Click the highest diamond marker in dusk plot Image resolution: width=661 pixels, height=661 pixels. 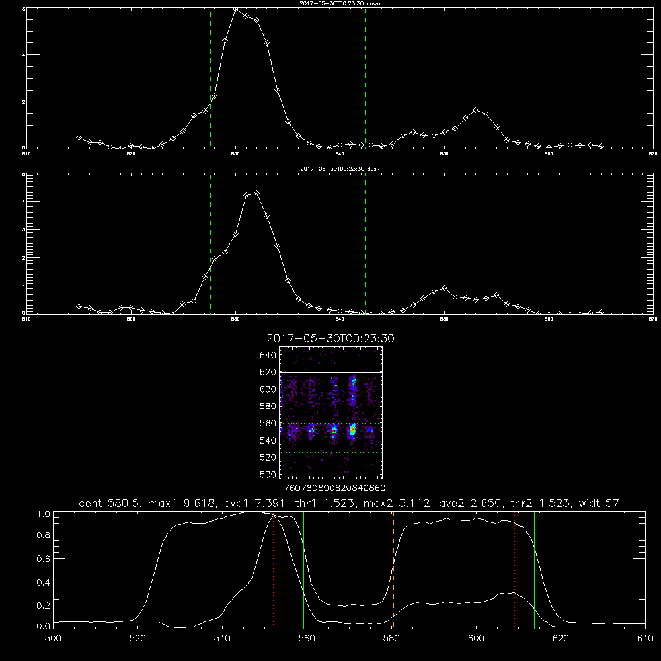256,194
